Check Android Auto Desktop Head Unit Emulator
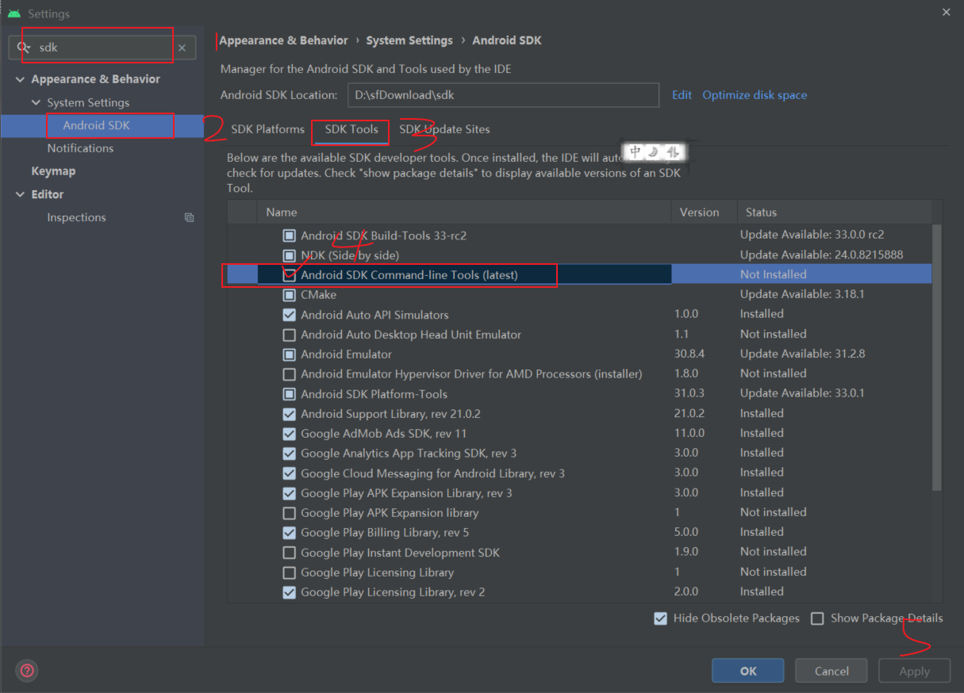 point(290,335)
